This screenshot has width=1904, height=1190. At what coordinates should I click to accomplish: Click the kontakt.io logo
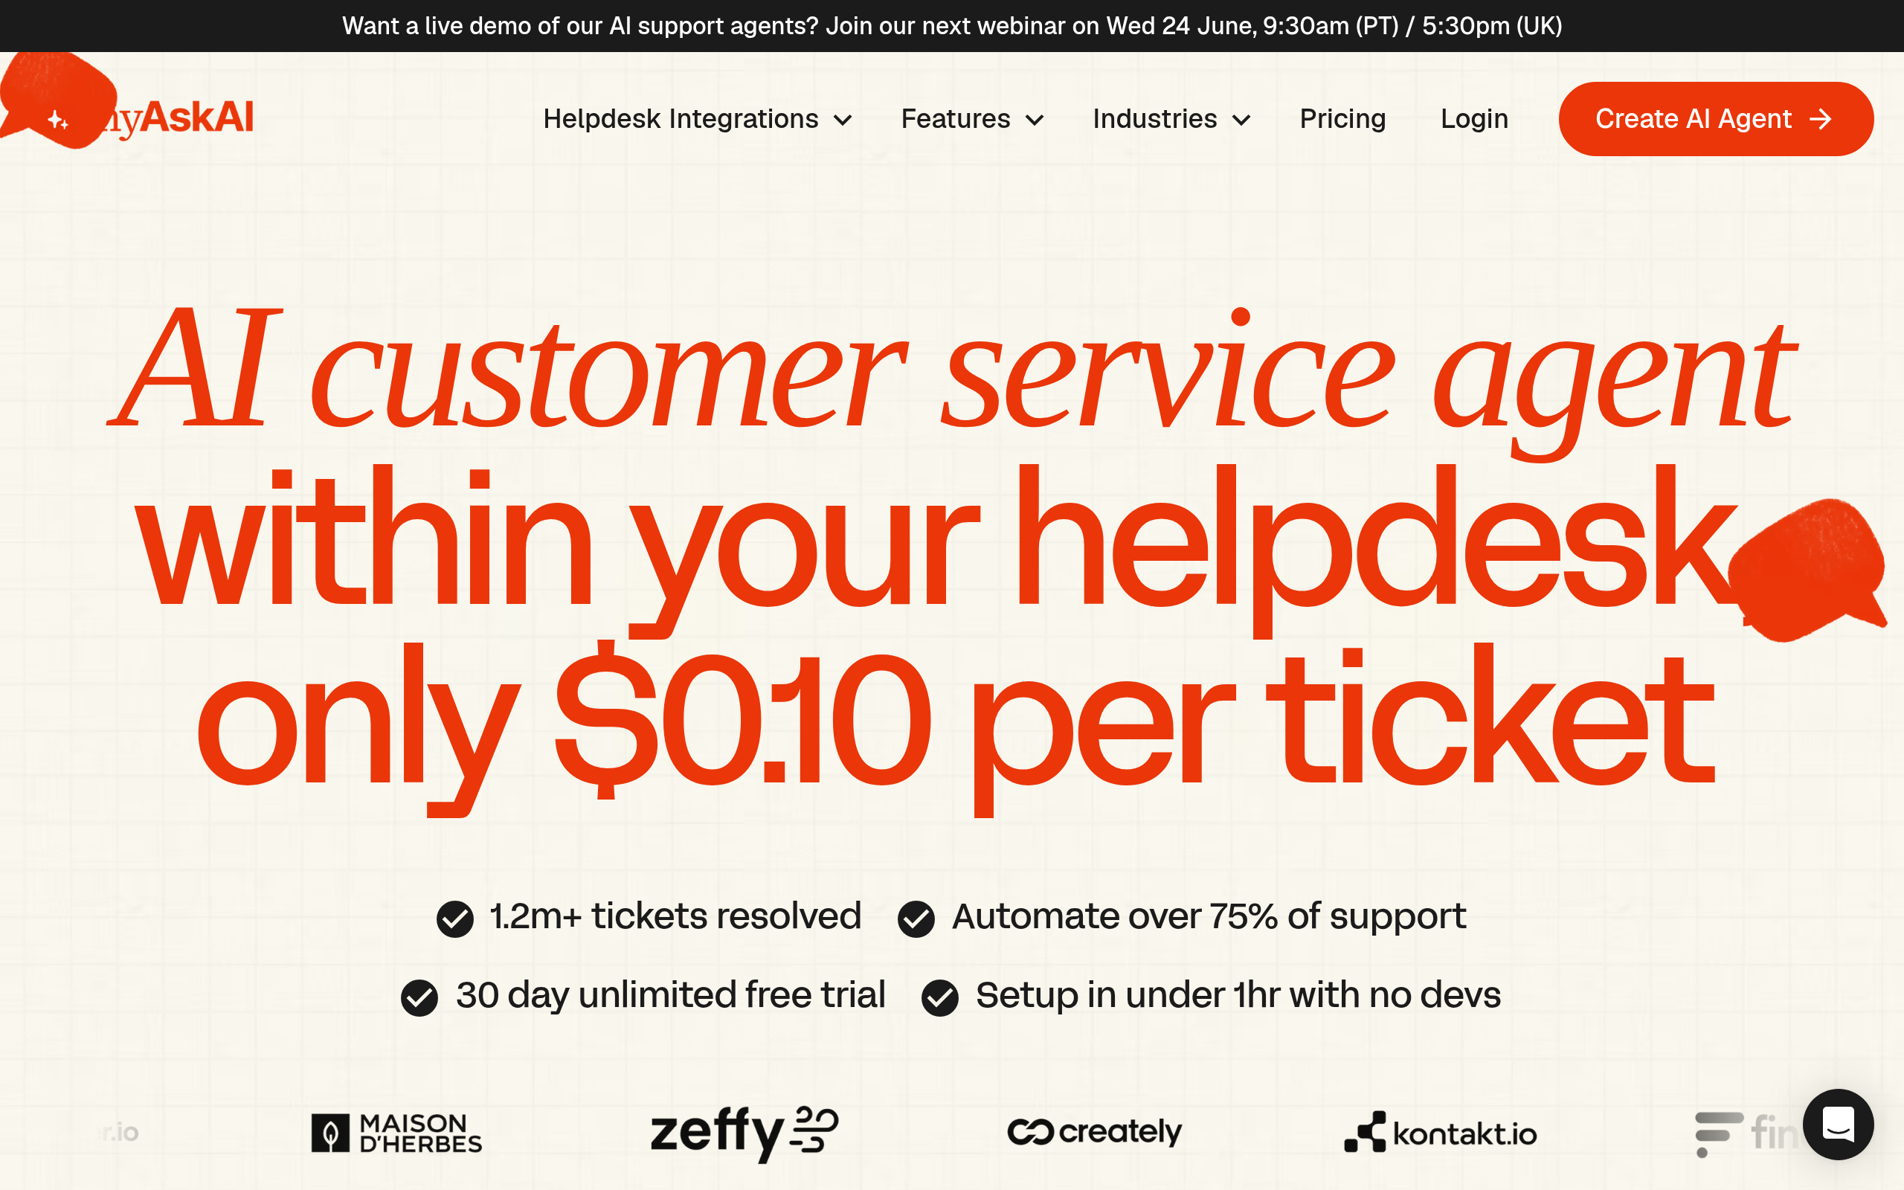pyautogui.click(x=1441, y=1133)
